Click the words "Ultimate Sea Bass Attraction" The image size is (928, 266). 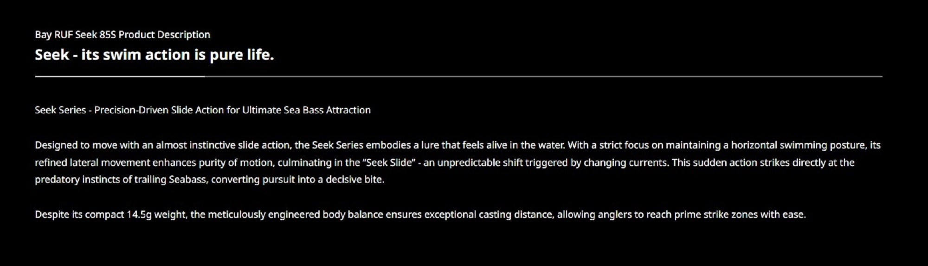(x=306, y=110)
